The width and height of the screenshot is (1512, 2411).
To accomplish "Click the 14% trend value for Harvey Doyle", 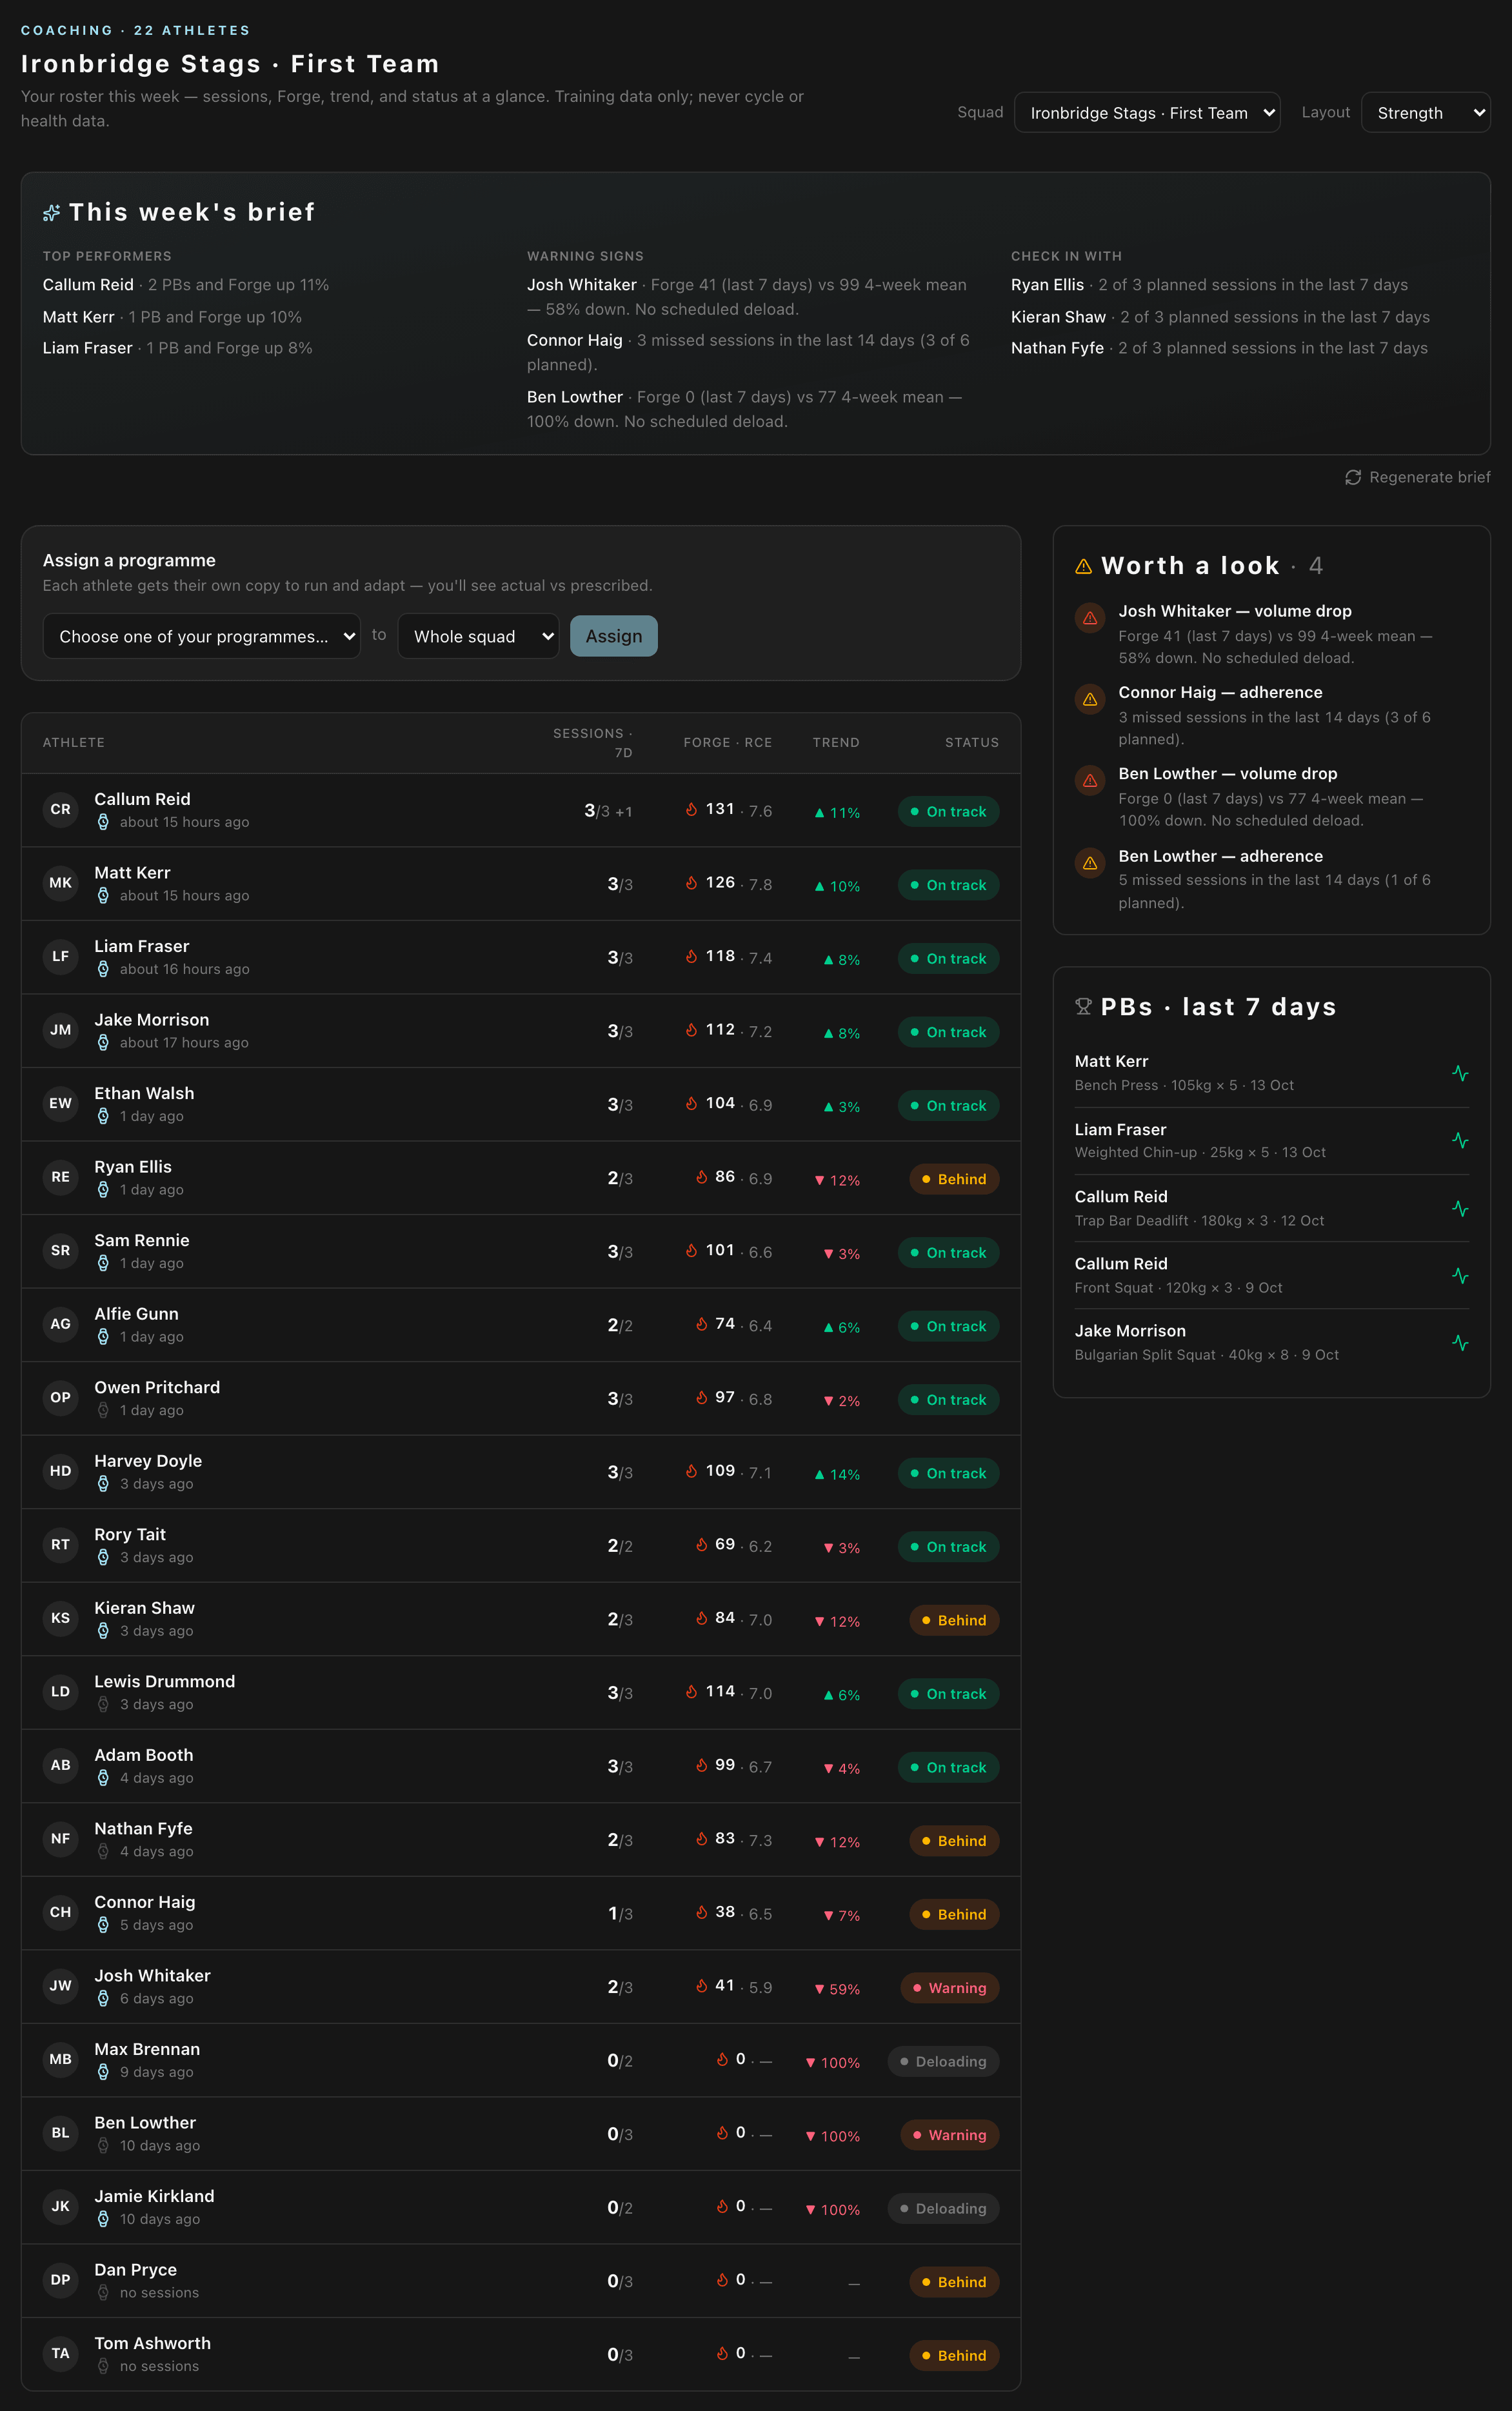I will [x=837, y=1475].
